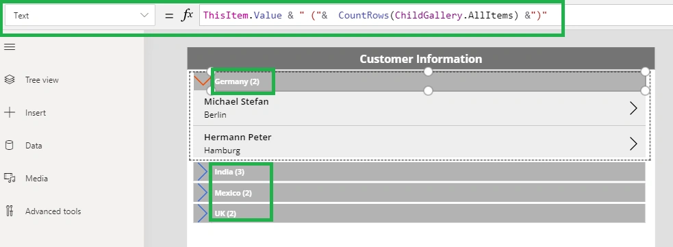Select the UK (2) label
673x247 pixels.
tap(225, 213)
